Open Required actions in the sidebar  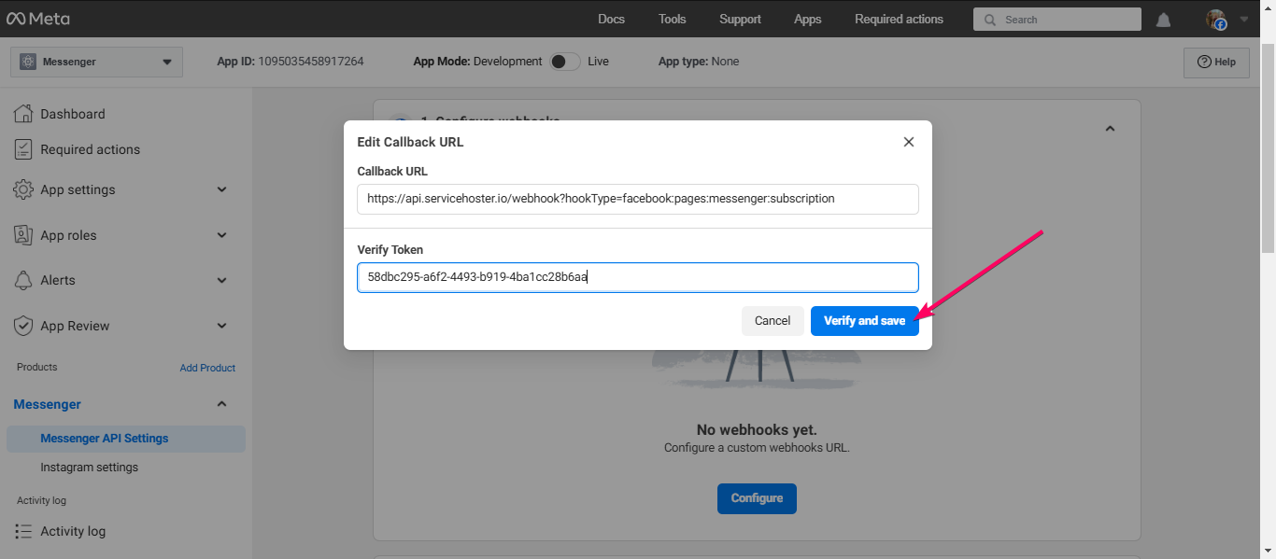91,149
